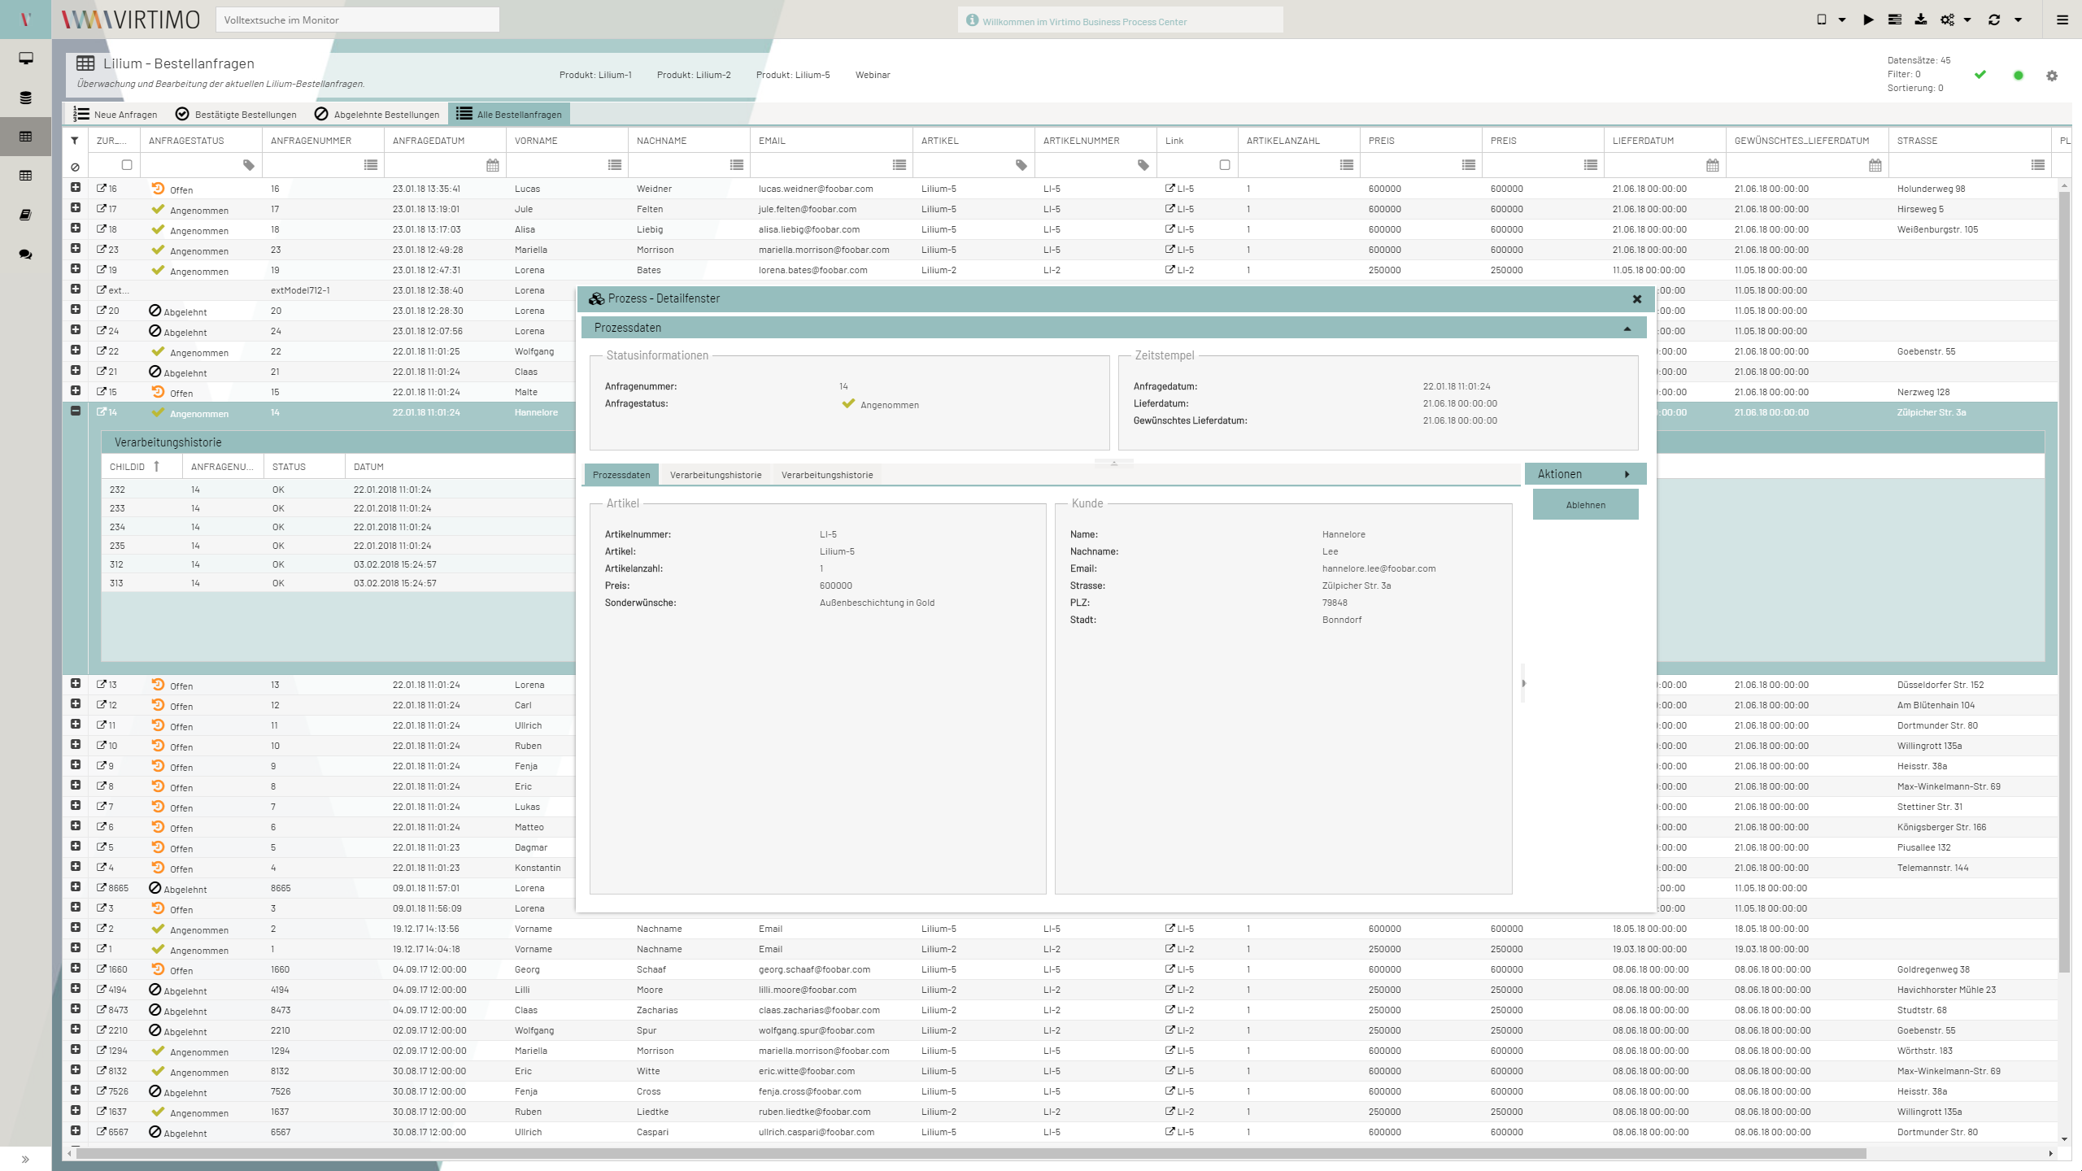The width and height of the screenshot is (2082, 1171).
Task: Click the Produkt: Lilium-2 link
Action: click(694, 75)
